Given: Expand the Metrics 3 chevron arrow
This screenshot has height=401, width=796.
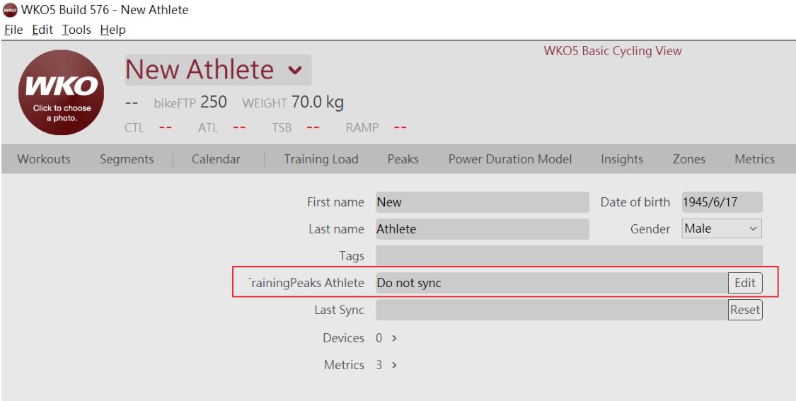Looking at the screenshot, I should point(394,365).
